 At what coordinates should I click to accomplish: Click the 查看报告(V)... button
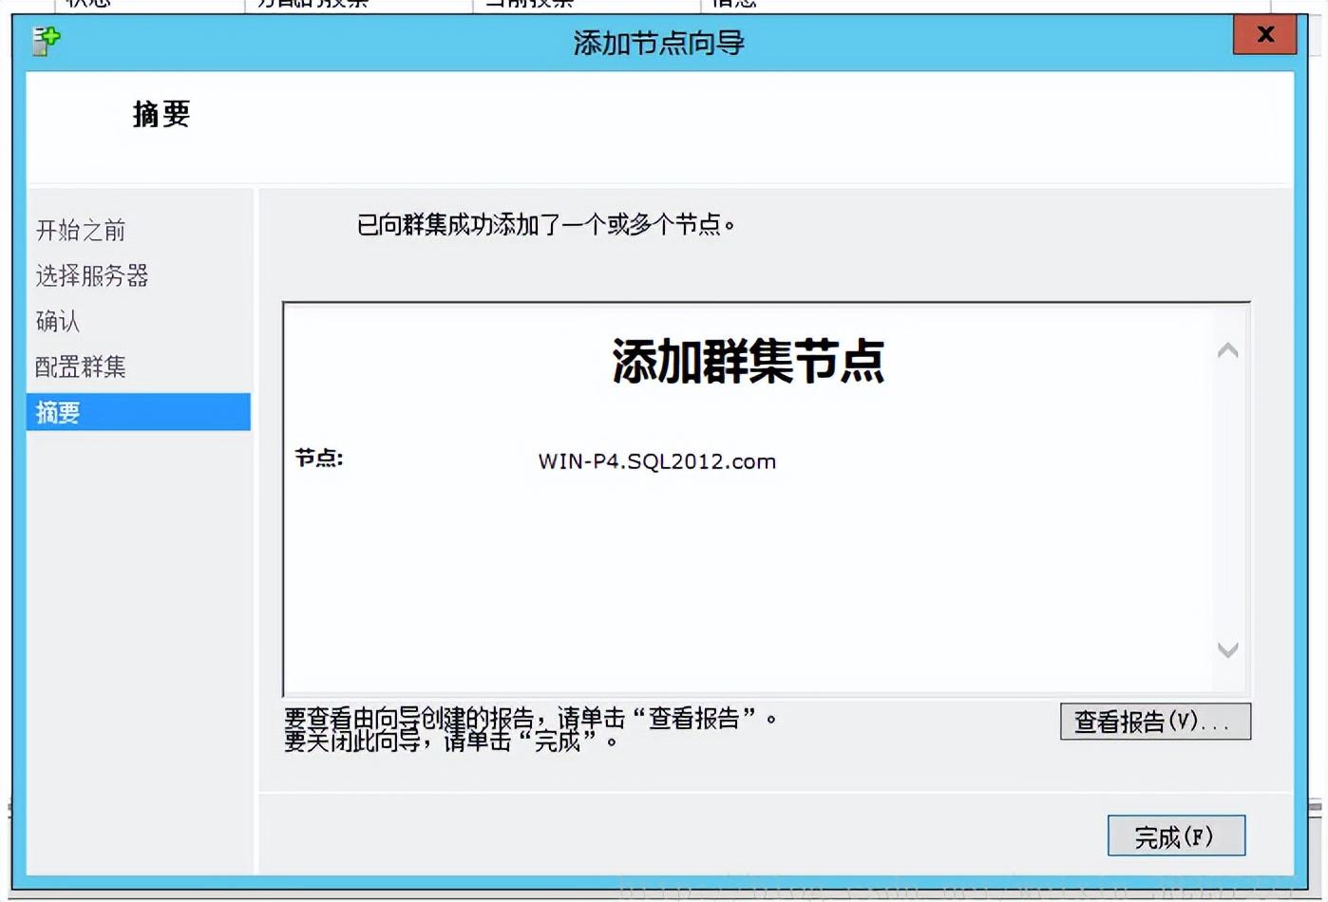1154,722
